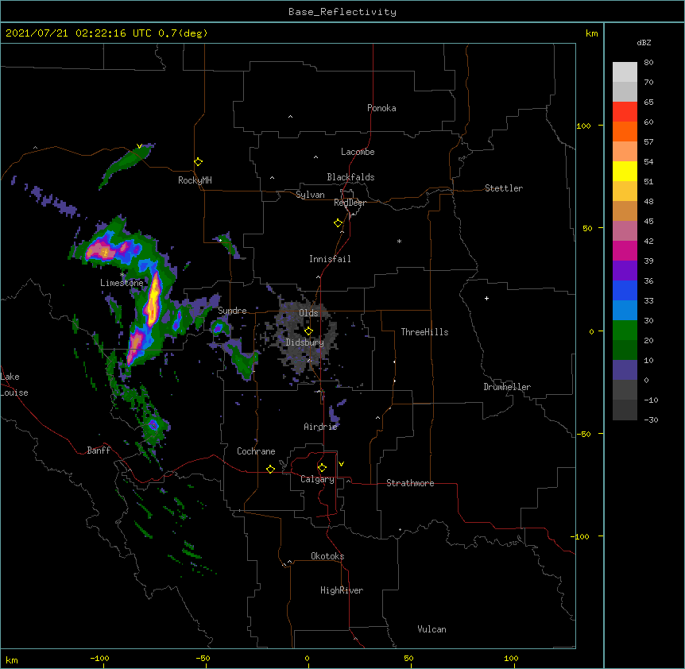
Task: Click the ThreeHills label
Action: click(424, 332)
